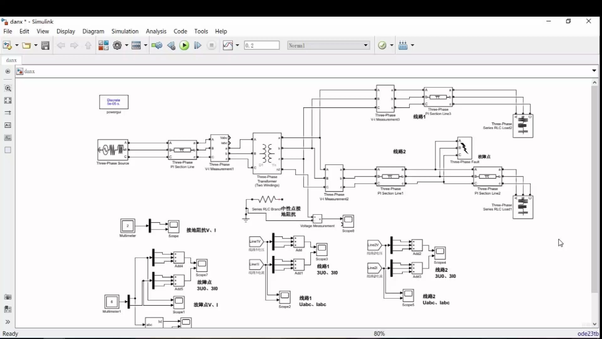The width and height of the screenshot is (602, 339).
Task: Select the powergui Discrete block
Action: pyautogui.click(x=114, y=102)
